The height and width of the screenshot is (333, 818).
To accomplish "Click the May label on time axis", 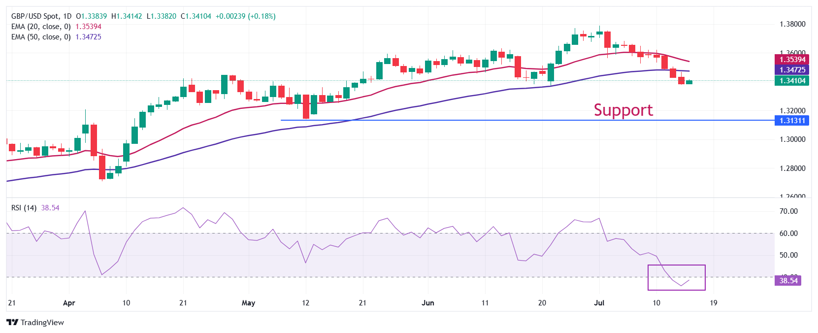I will click(x=248, y=303).
